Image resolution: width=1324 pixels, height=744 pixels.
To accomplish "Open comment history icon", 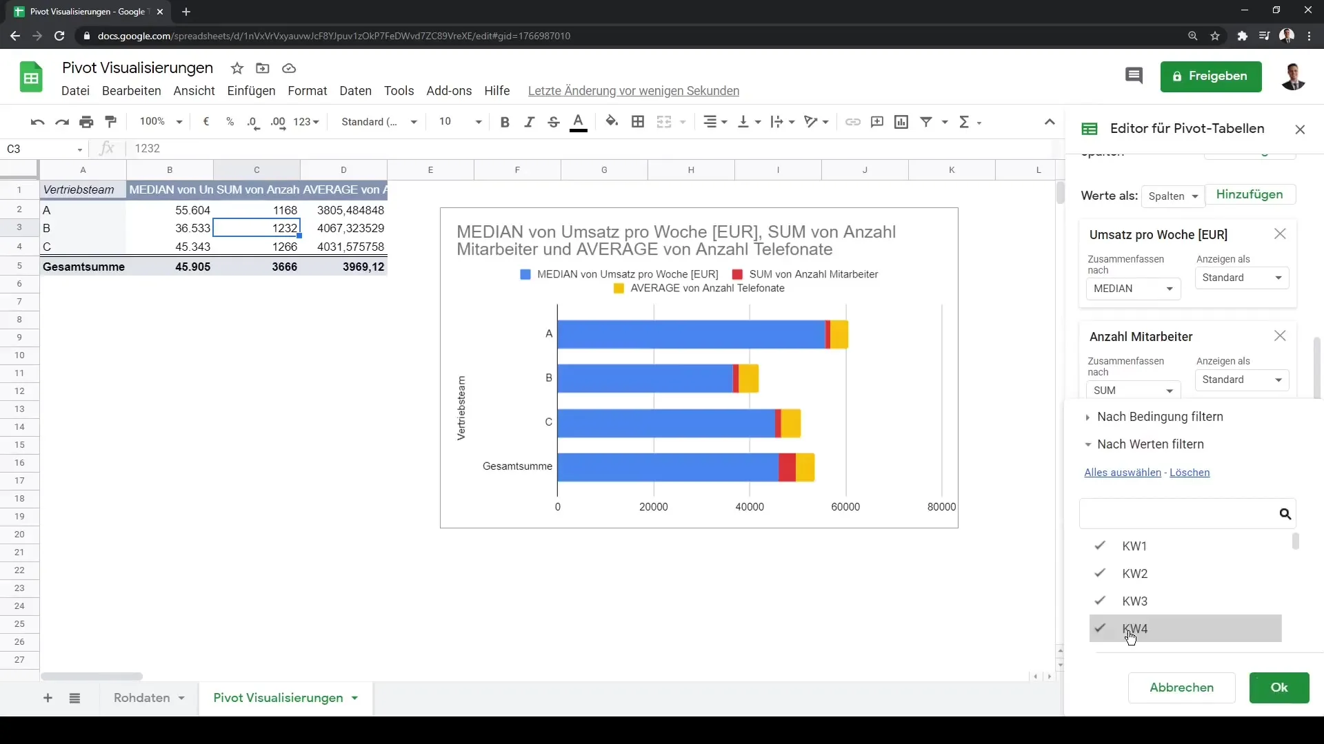I will (1134, 76).
